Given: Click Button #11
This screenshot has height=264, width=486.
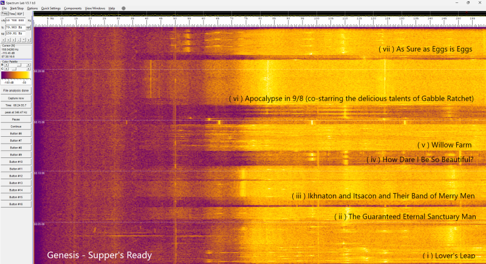Looking at the screenshot, I should click(16, 169).
